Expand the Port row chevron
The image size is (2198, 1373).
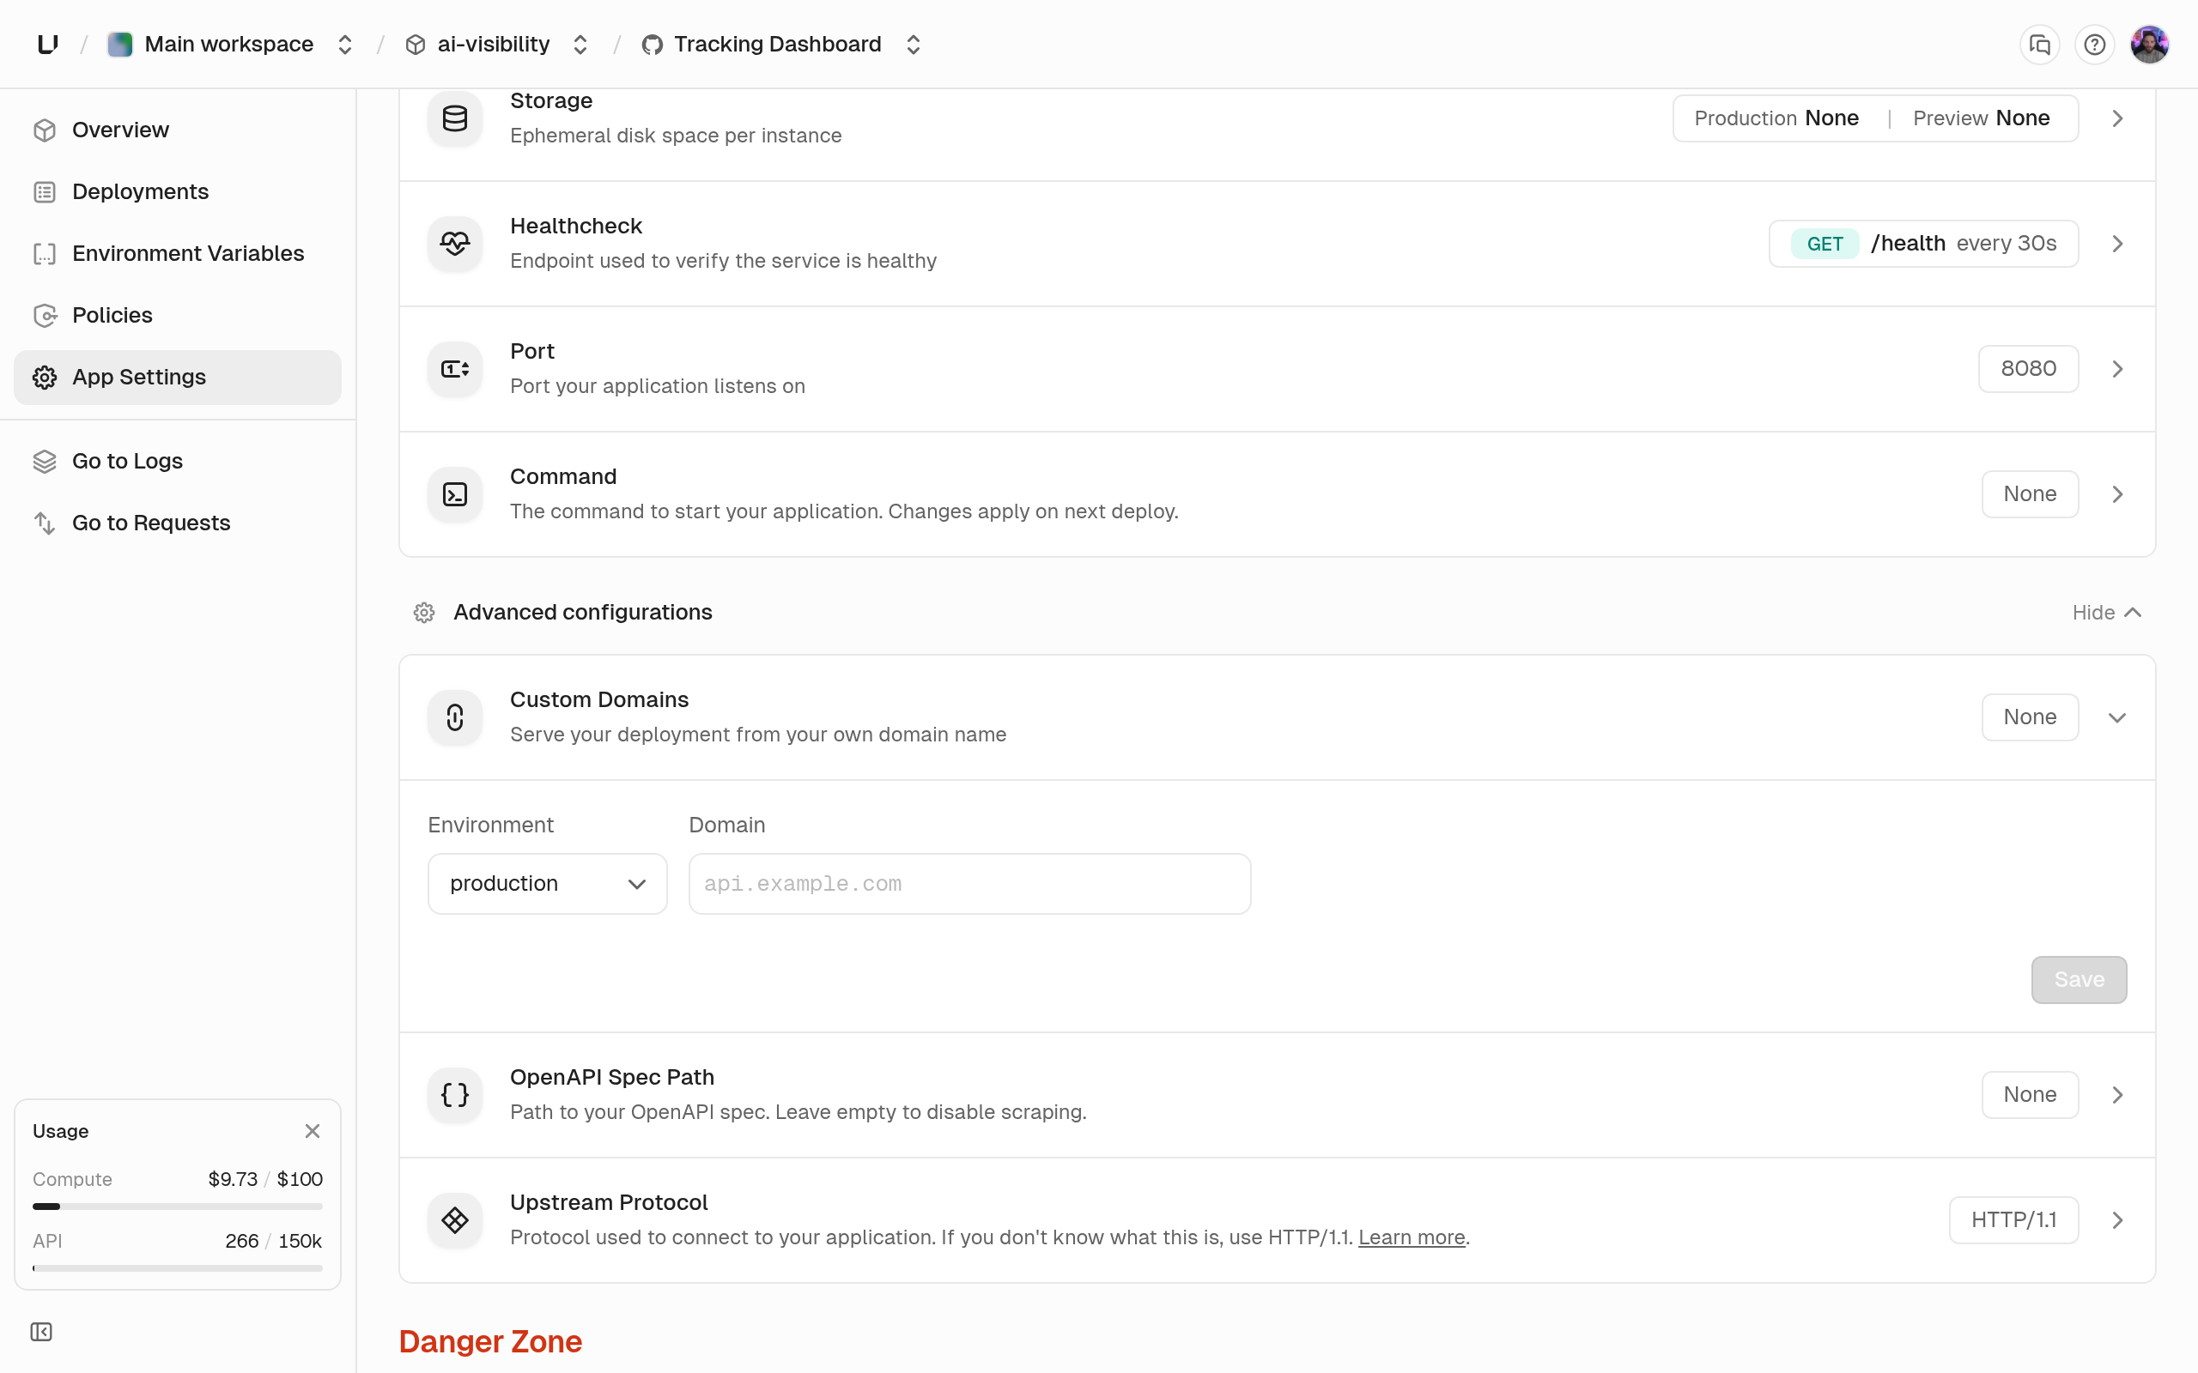2117,369
